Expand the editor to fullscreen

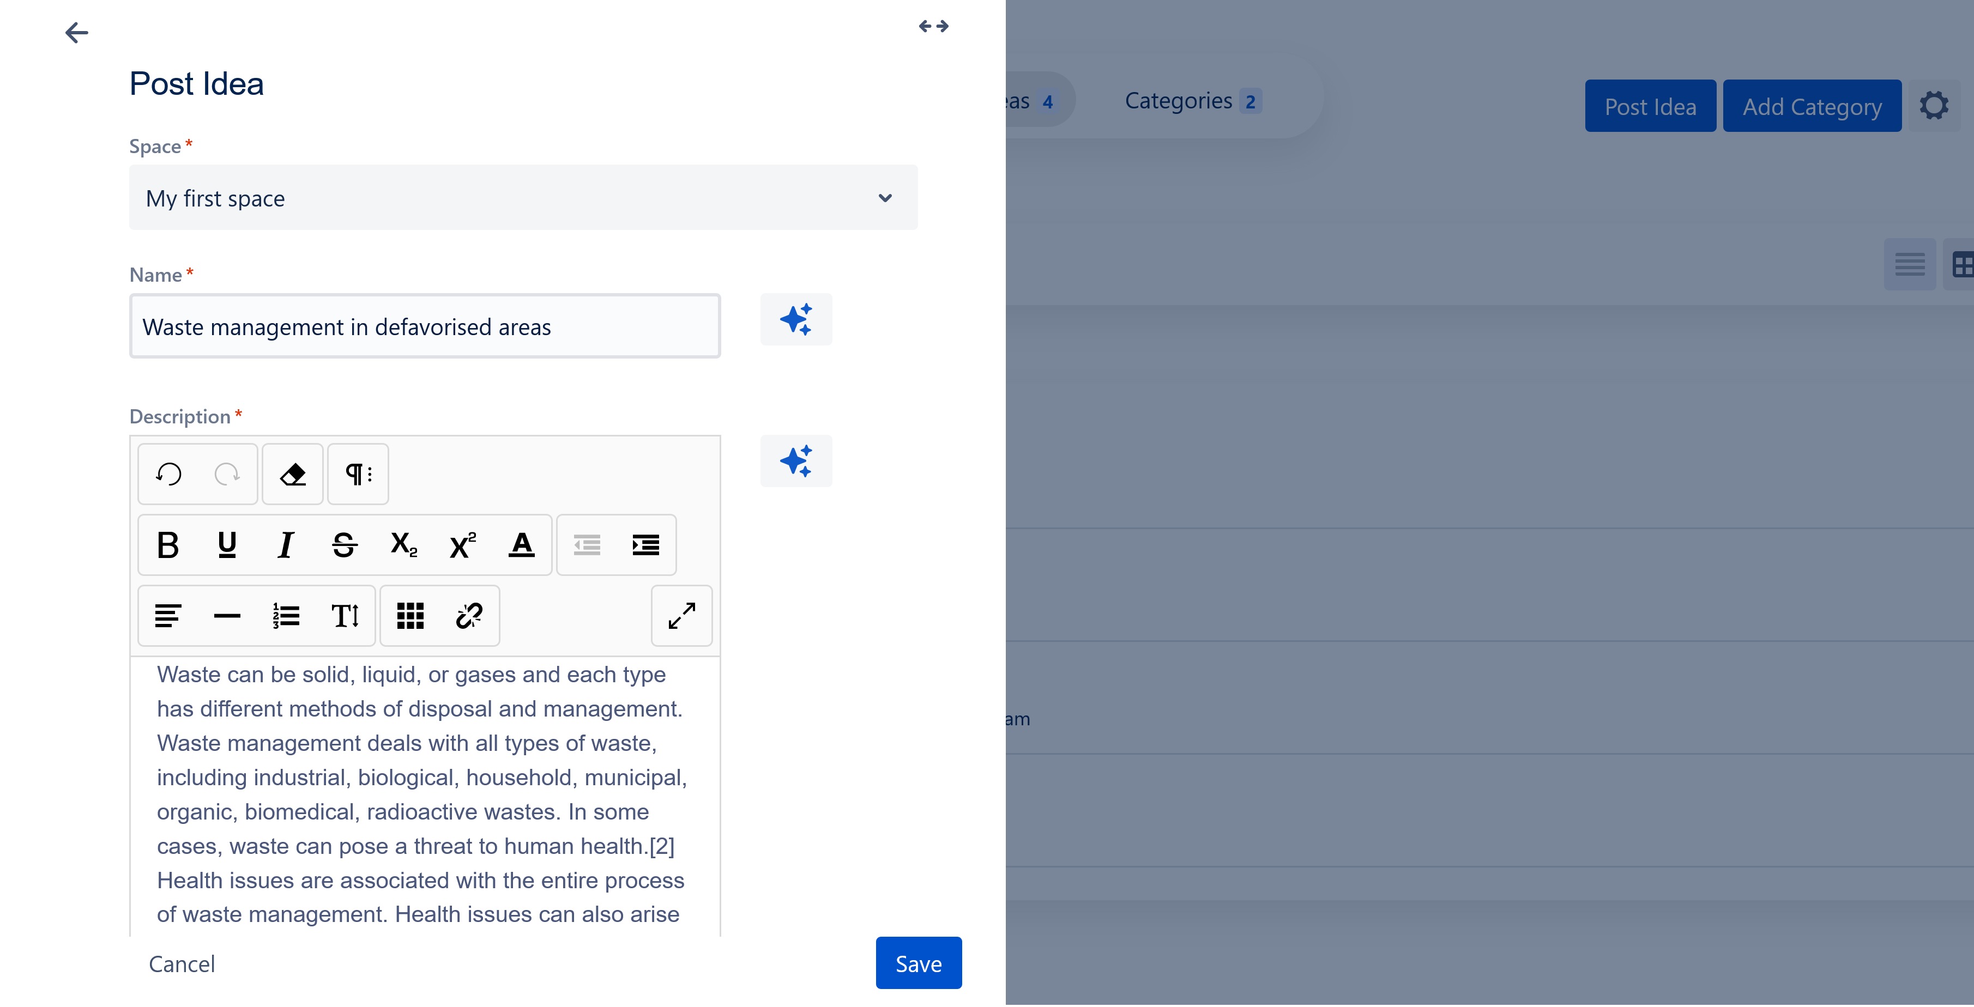click(681, 616)
